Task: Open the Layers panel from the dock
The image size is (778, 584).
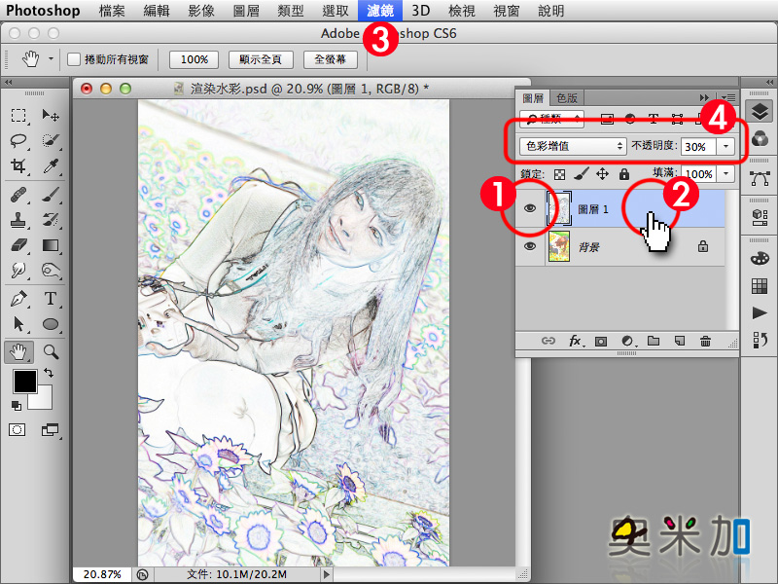Action: [760, 111]
